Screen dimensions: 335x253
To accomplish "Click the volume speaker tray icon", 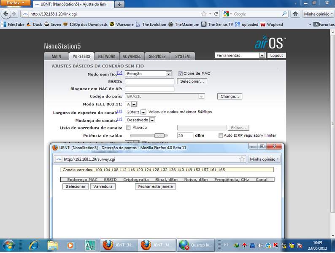I will pos(260,245).
